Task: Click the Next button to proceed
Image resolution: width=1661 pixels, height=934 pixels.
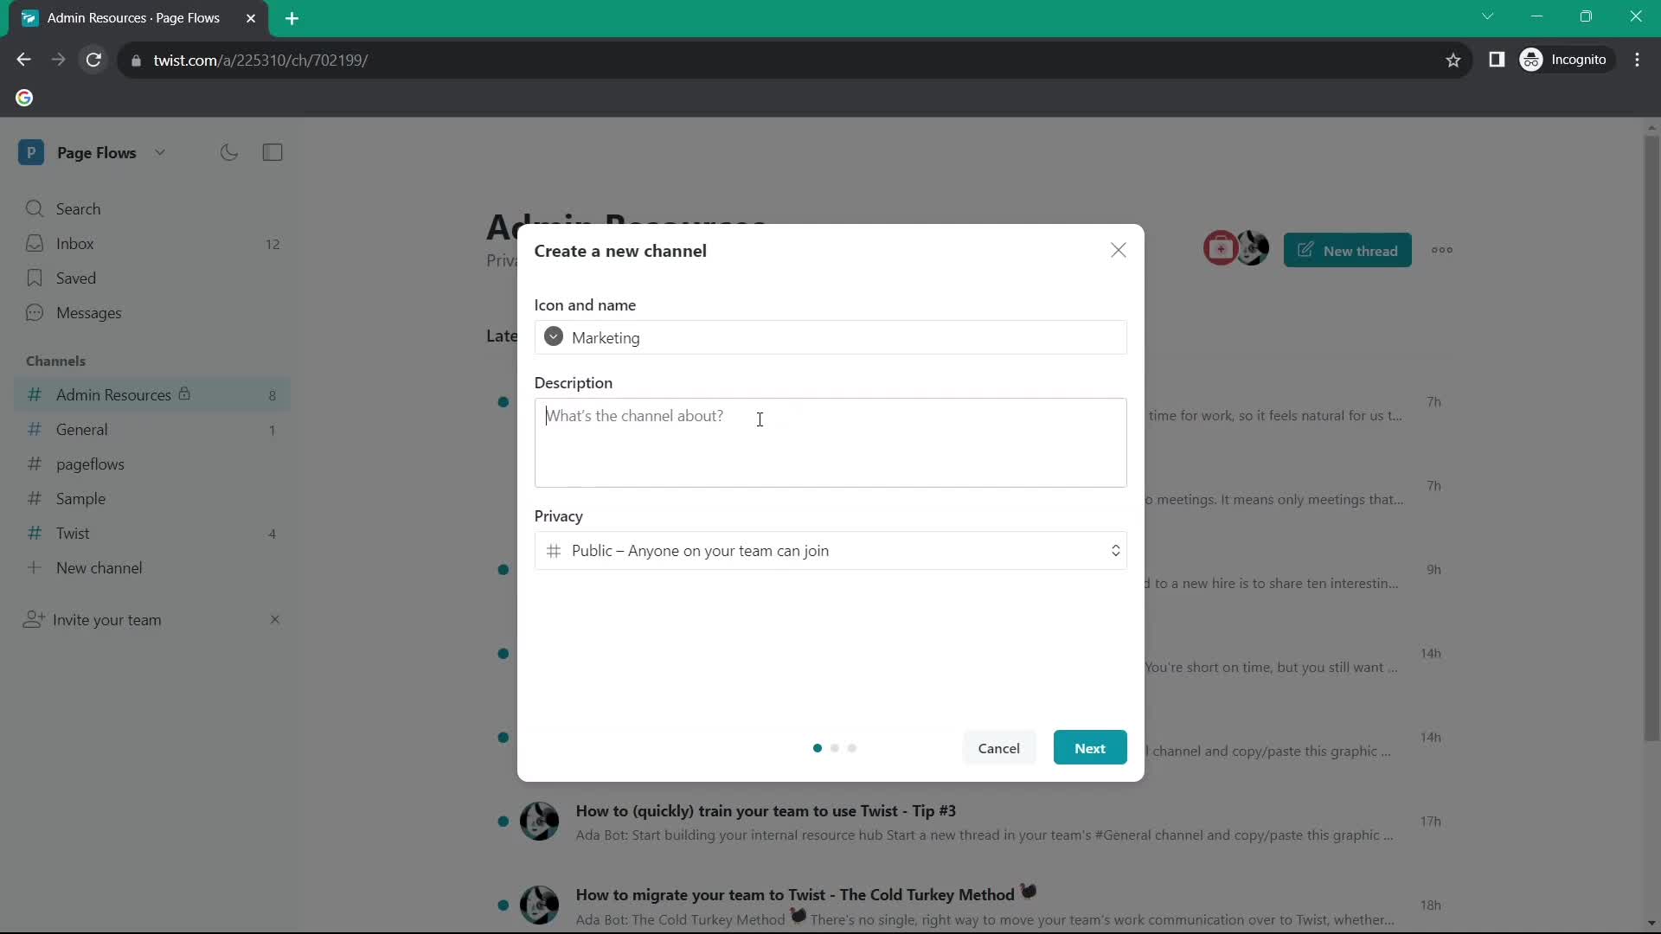Action: pyautogui.click(x=1089, y=747)
